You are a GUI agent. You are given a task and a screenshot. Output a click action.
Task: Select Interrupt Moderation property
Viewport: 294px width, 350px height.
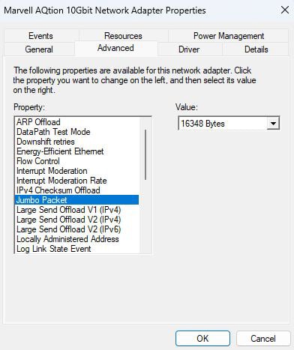pyautogui.click(x=76, y=171)
